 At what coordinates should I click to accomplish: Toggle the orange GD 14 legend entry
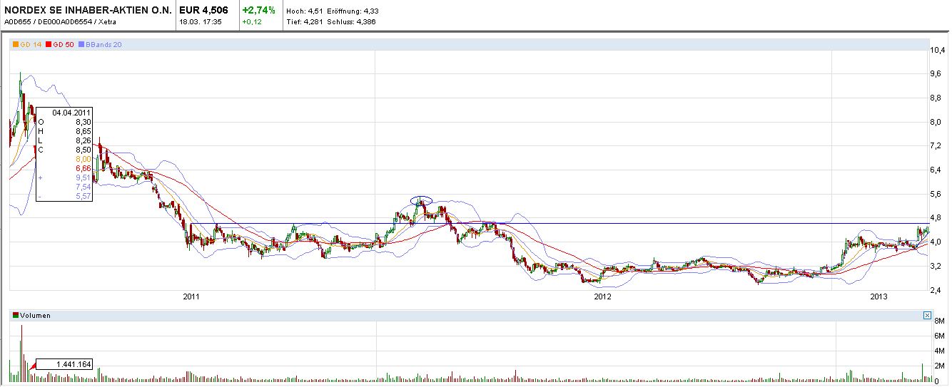click(x=27, y=45)
